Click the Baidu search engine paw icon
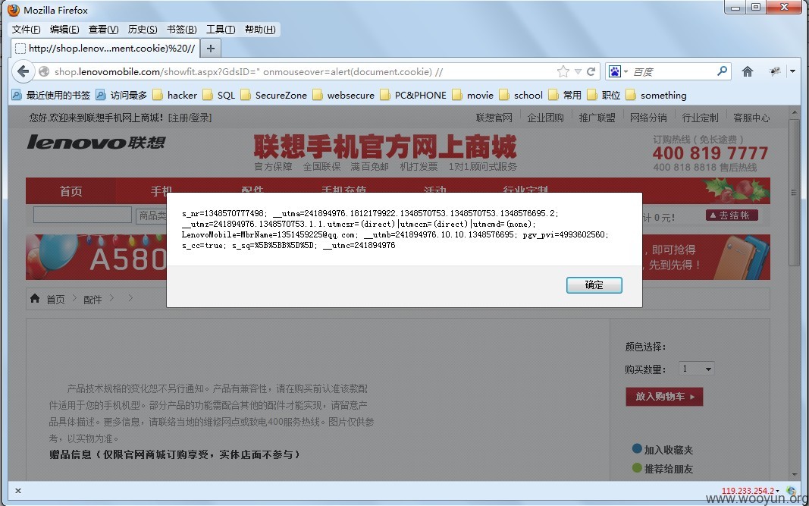The height and width of the screenshot is (506, 809). click(x=614, y=71)
